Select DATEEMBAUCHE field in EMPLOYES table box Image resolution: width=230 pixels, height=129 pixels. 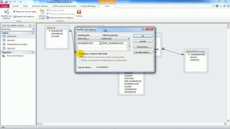[132, 84]
